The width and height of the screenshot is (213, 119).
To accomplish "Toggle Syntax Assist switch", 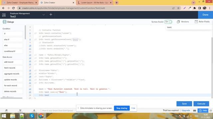I will pyautogui.click(x=168, y=22).
